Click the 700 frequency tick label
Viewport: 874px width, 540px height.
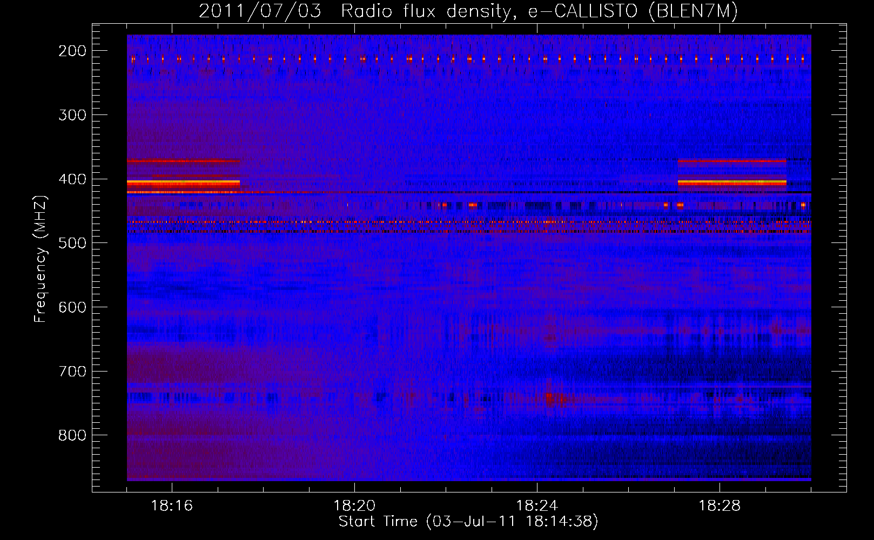(x=72, y=372)
